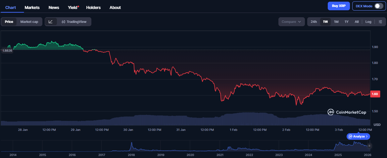Switch to the line chart view icon
This screenshot has height=158, width=387.
point(51,22)
